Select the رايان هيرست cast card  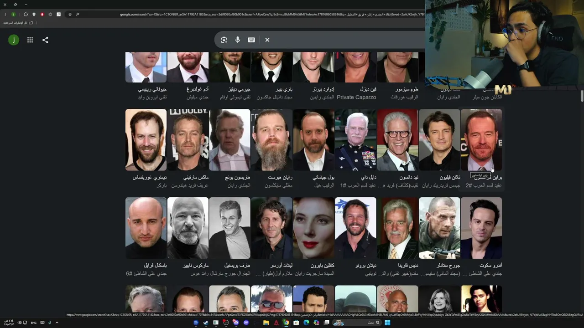tap(271, 149)
